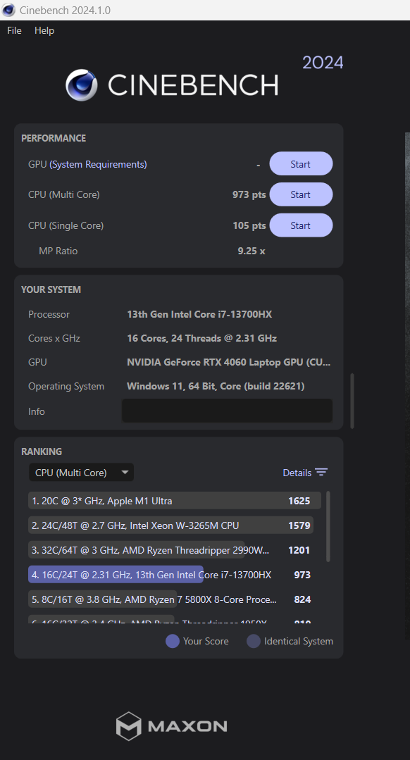Click inside the Info text field

(228, 411)
